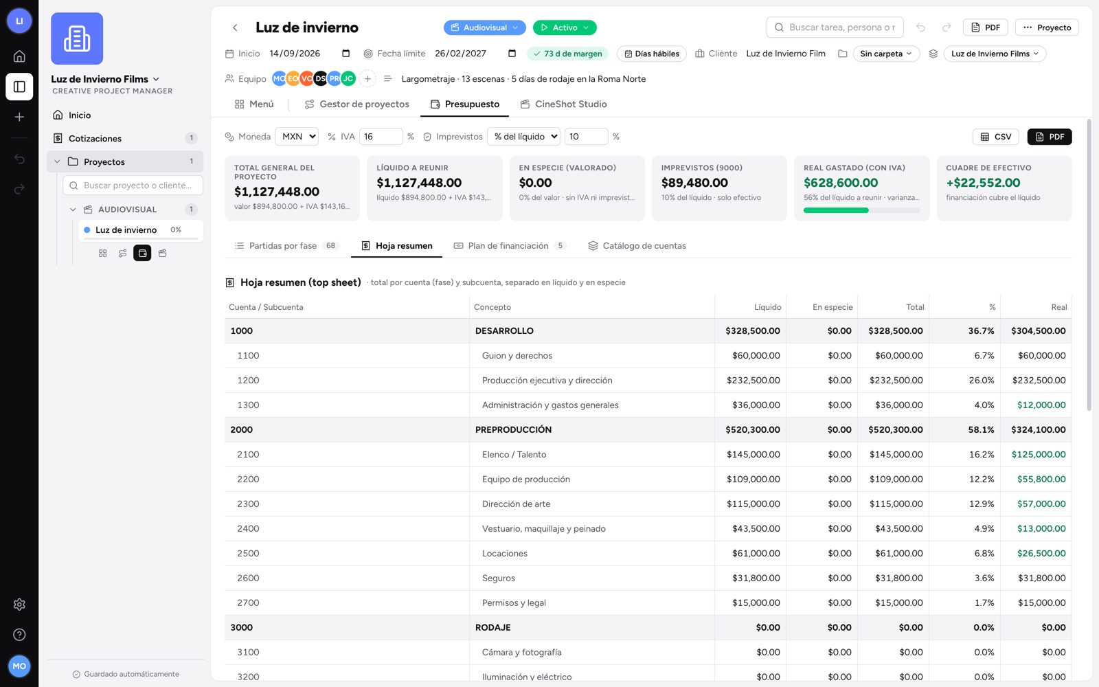Image resolution: width=1099 pixels, height=687 pixels.
Task: Open the home icon in the left rail
Action: pos(19,56)
